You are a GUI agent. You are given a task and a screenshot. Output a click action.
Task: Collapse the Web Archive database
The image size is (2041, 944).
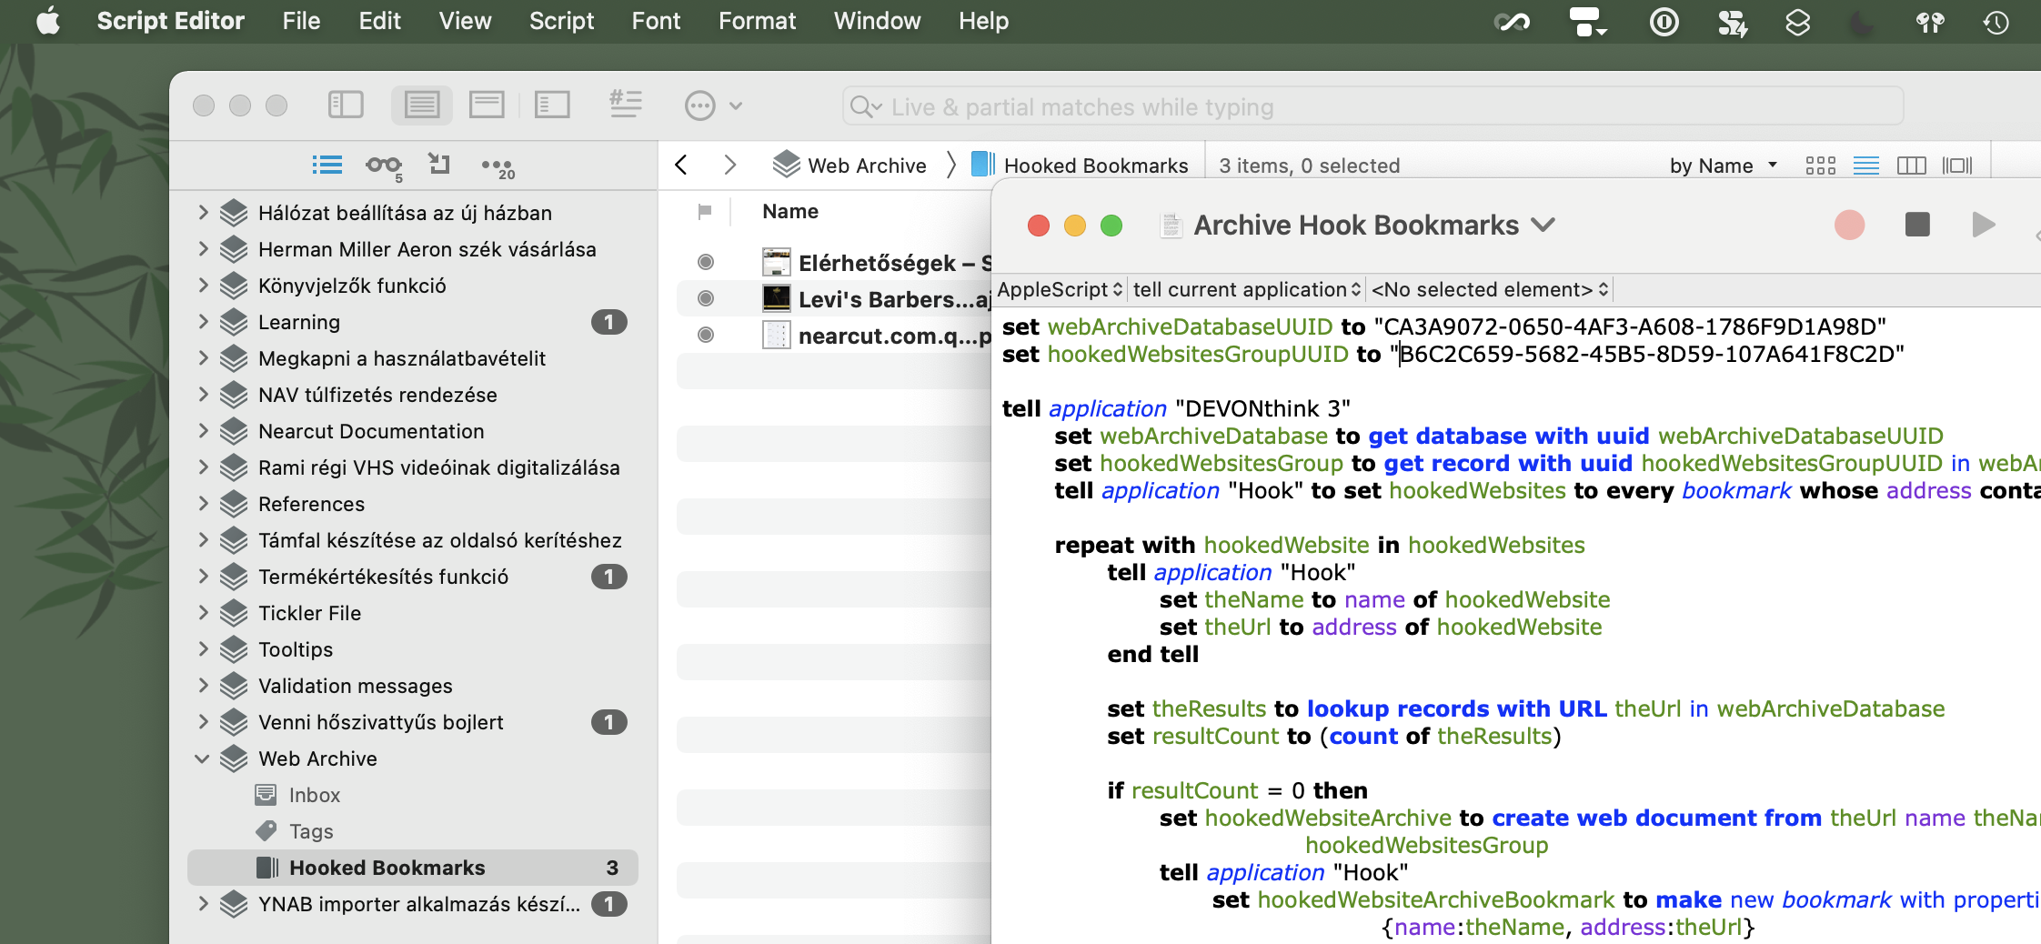(203, 758)
